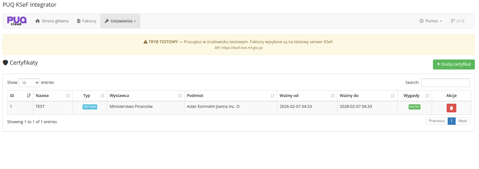
Task: Focus the Search input field
Action: click(x=445, y=83)
